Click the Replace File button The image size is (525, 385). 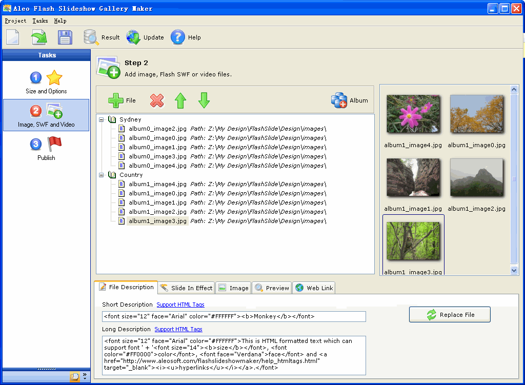[450, 315]
